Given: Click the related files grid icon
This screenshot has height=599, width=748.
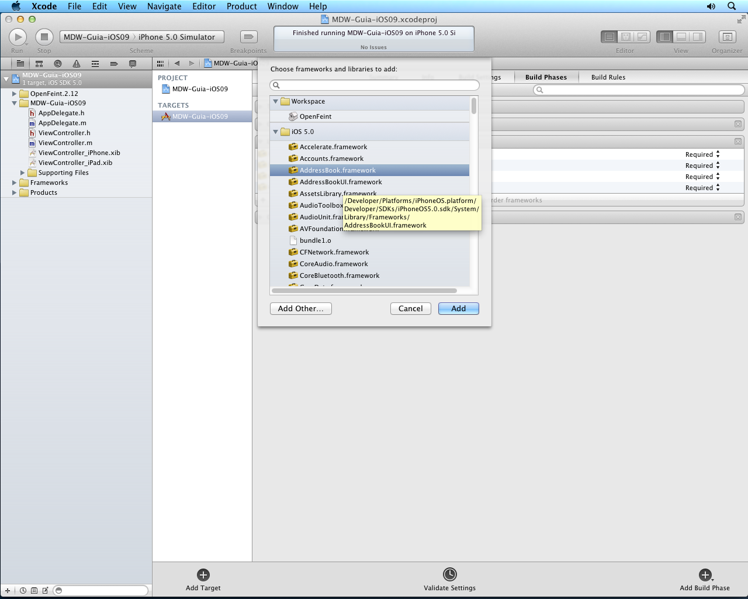Looking at the screenshot, I should point(160,63).
